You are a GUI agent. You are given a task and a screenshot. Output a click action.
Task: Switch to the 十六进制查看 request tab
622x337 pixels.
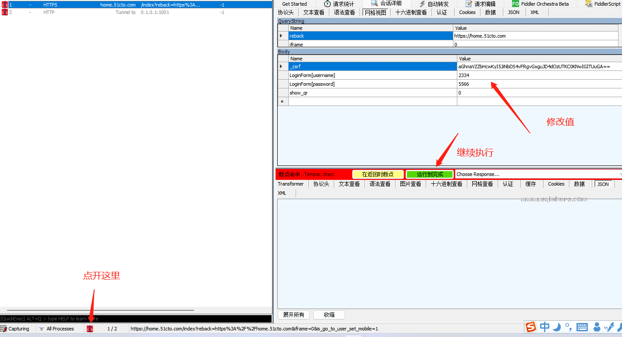411,12
